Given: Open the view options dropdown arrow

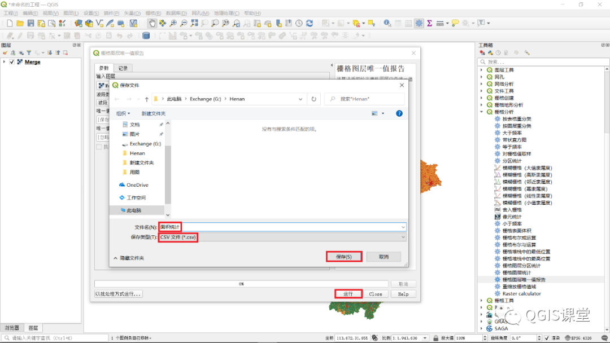Looking at the screenshot, I should tap(383, 113).
